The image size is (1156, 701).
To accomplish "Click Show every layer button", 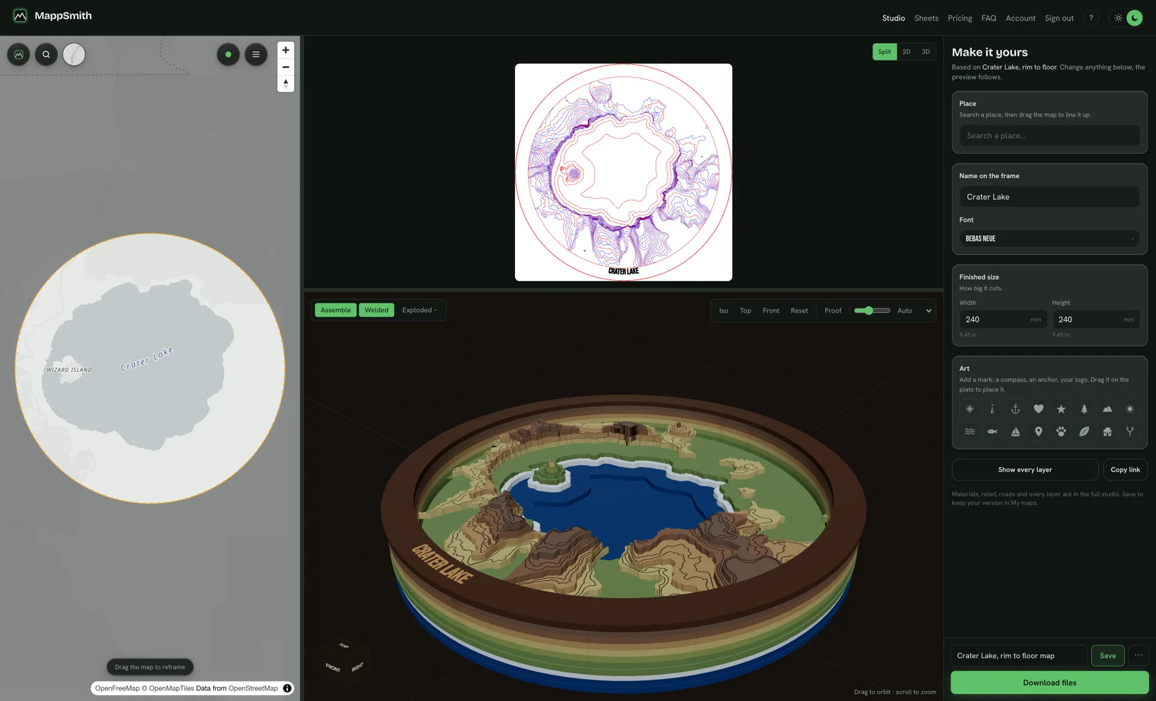I will click(1025, 470).
